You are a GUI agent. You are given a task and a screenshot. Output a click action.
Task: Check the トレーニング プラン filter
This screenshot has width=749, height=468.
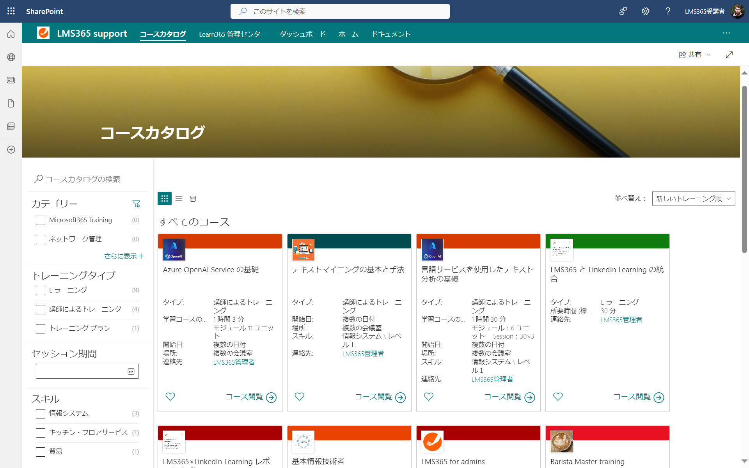click(41, 329)
